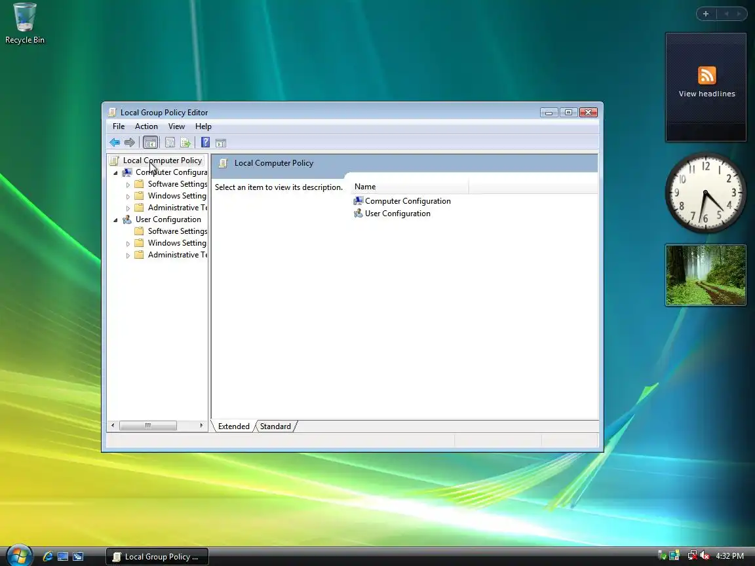Image resolution: width=755 pixels, height=566 pixels.
Task: Expand Software Settings under Computer Configuration
Action: [x=128, y=184]
